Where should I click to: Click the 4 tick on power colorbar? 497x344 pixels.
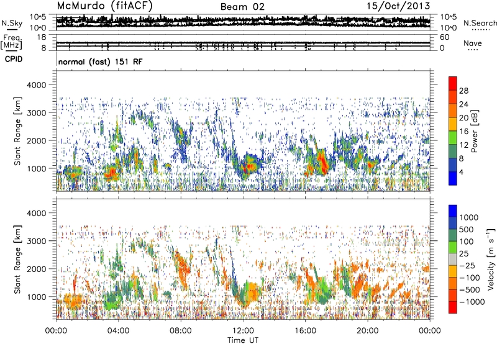coord(461,172)
